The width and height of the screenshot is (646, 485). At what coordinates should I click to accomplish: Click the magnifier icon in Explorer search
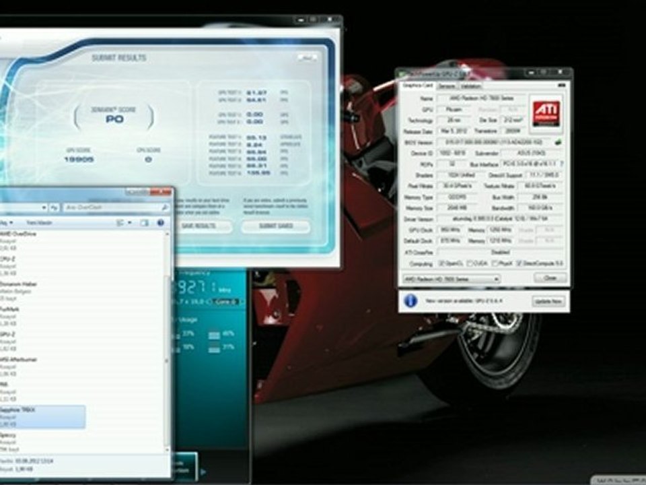165,207
